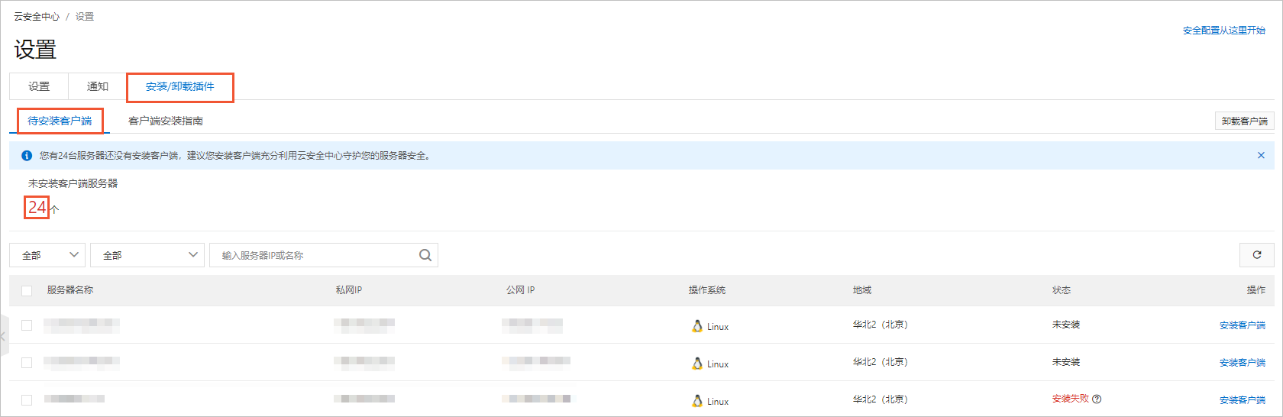Click 云安全中心 in the breadcrumb
Image resolution: width=1283 pixels, height=417 pixels.
pyautogui.click(x=37, y=17)
